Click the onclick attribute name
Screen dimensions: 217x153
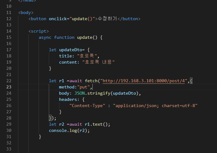(58, 19)
